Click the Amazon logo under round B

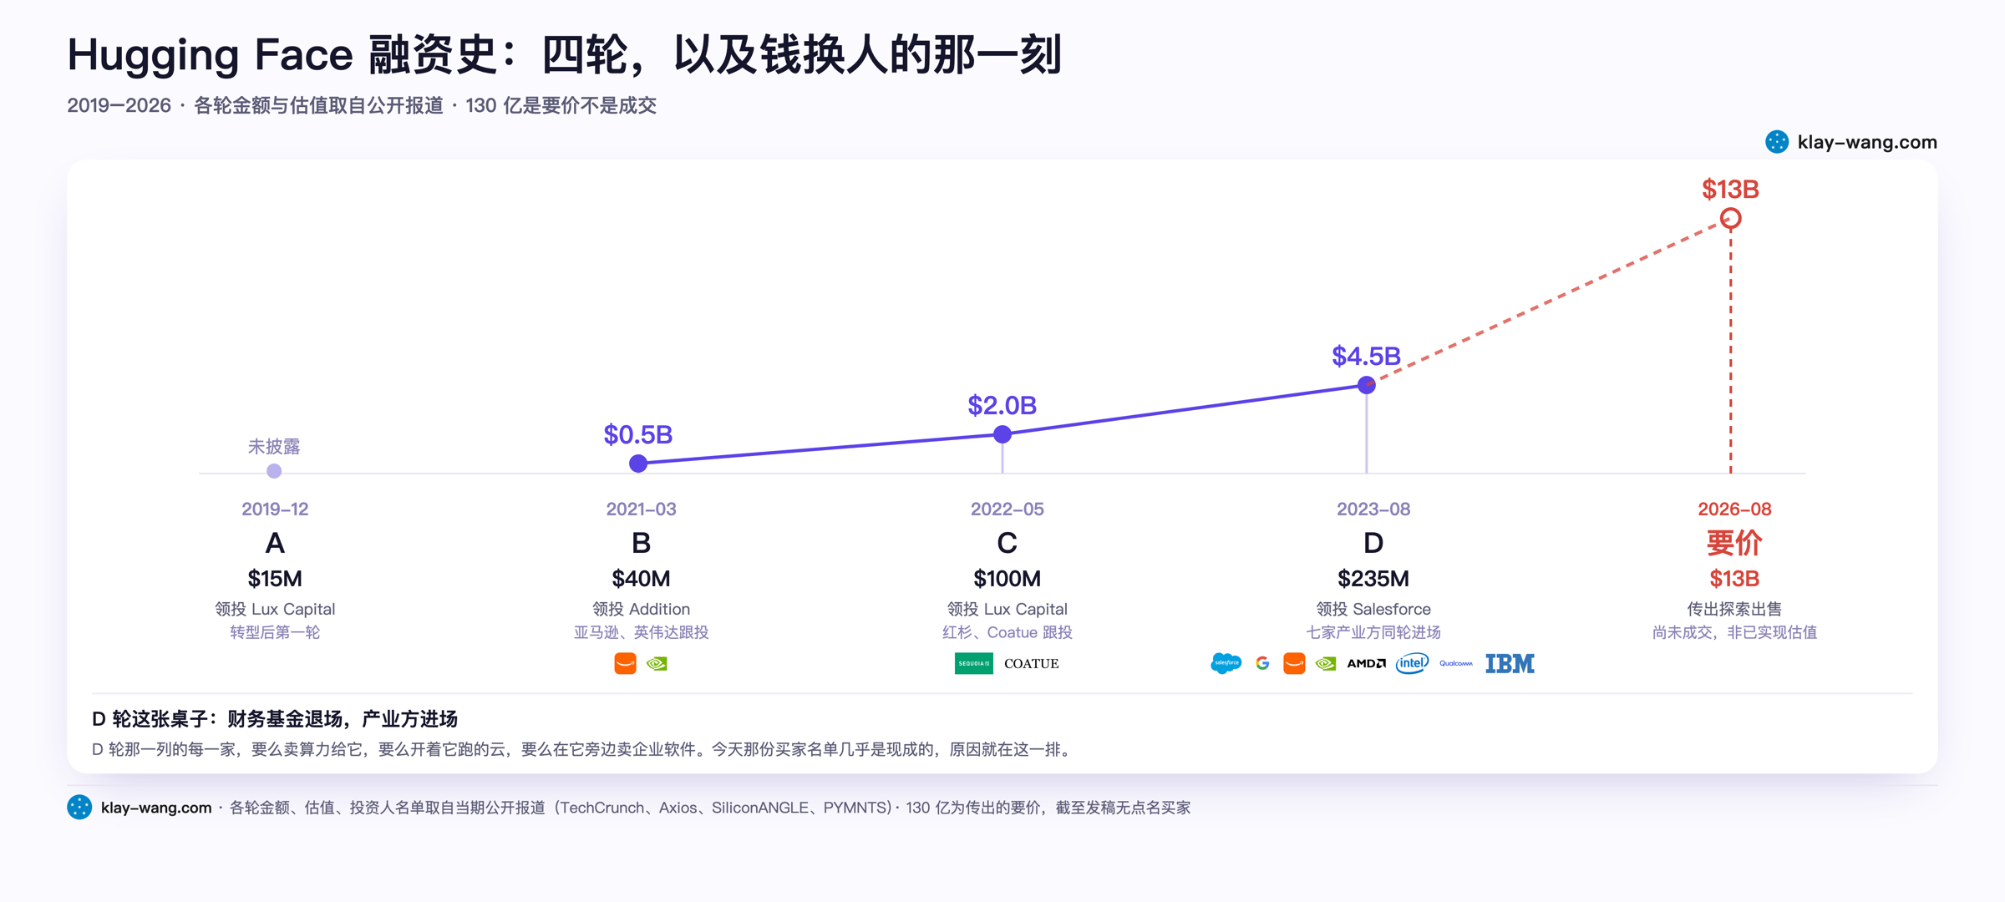tap(625, 663)
